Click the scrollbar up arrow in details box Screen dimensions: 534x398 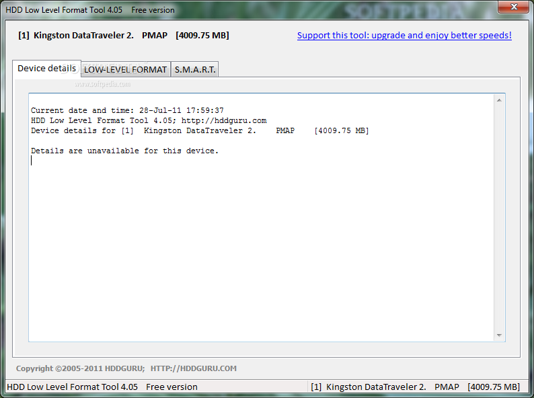[499, 100]
